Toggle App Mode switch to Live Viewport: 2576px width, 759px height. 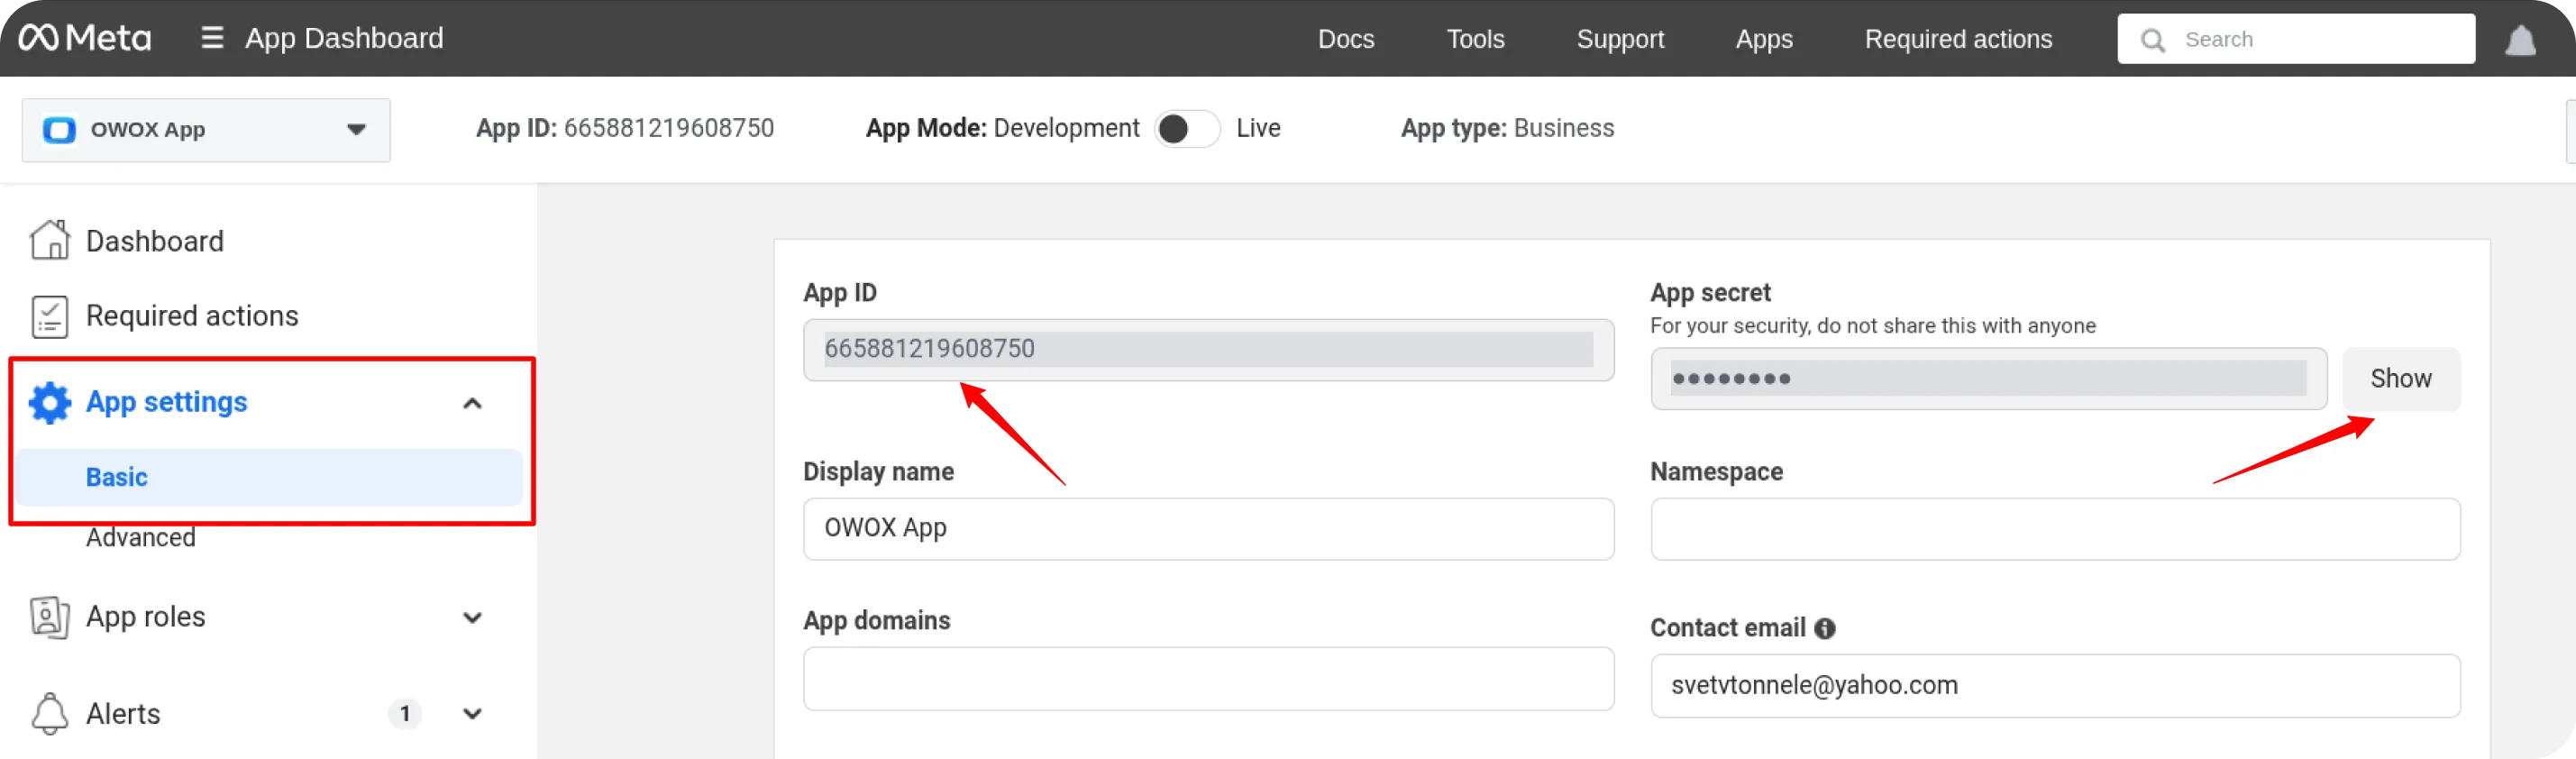tap(1187, 129)
